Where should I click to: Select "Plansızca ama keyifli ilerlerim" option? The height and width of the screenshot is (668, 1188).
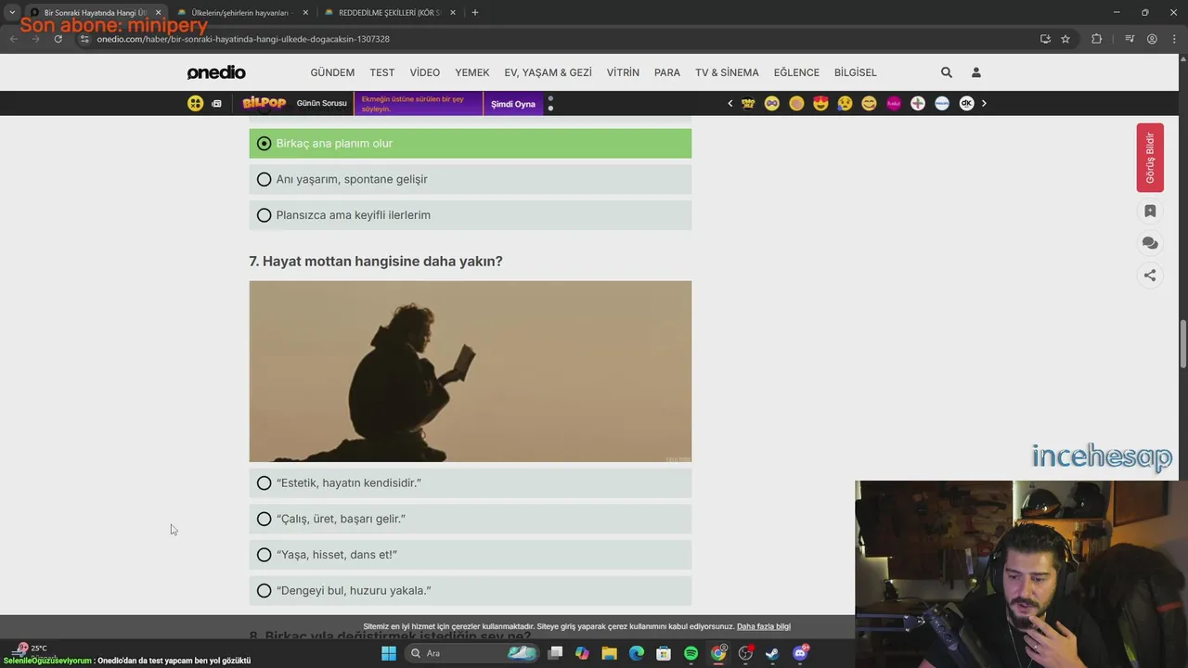(470, 215)
